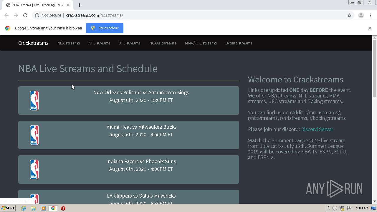The height and width of the screenshot is (212, 377).
Task: Open LA Clippers vs Dallas Mavericks stream
Action: [x=129, y=197]
